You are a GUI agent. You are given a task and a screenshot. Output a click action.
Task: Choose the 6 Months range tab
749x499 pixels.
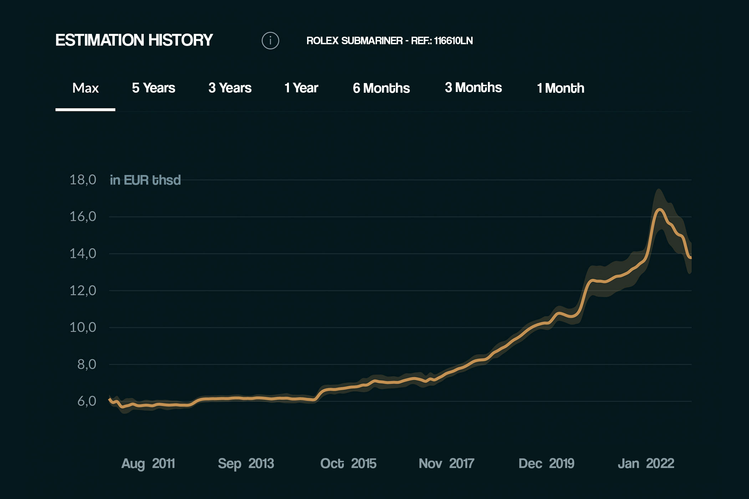point(381,88)
